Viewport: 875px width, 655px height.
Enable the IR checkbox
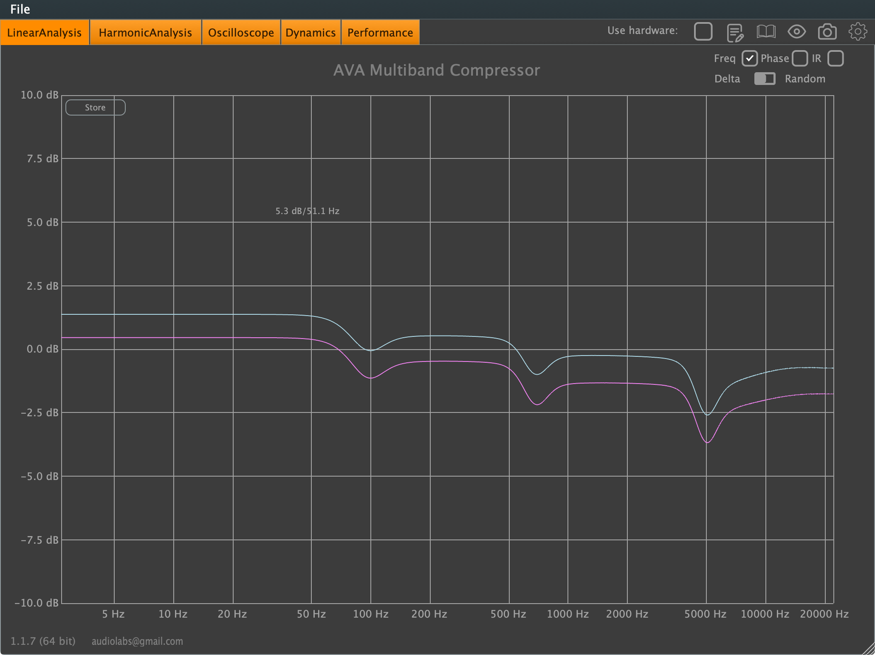(x=835, y=58)
